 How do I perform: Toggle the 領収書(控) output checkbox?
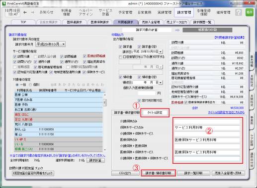click(x=139, y=77)
